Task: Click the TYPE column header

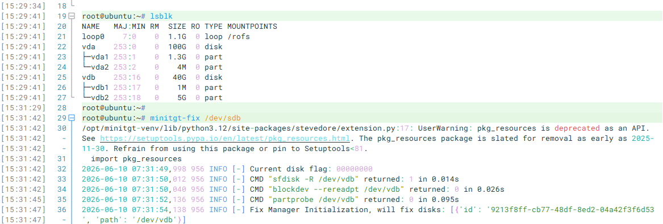Action: [214, 27]
